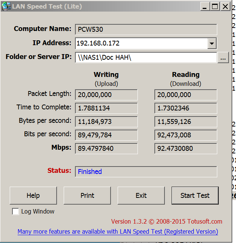Image resolution: width=236 pixels, height=243 pixels.
Task: Click the LAN Speed Test title bar icon
Action: click(x=6, y=6)
